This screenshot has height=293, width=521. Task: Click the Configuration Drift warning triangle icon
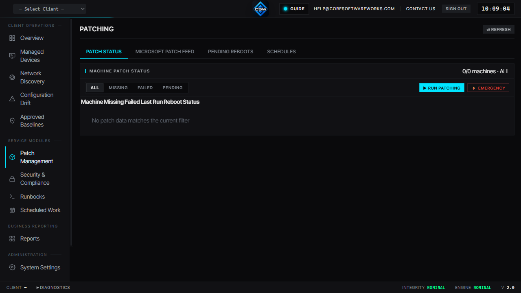(x=12, y=99)
